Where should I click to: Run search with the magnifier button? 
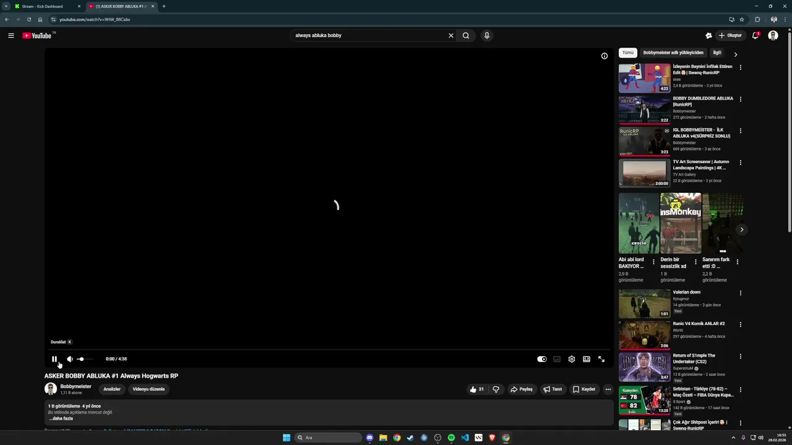[466, 35]
